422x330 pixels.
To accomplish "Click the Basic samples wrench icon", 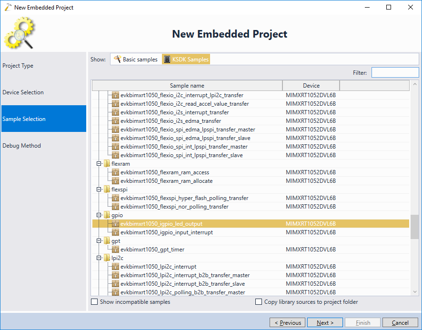I will pyautogui.click(x=117, y=59).
